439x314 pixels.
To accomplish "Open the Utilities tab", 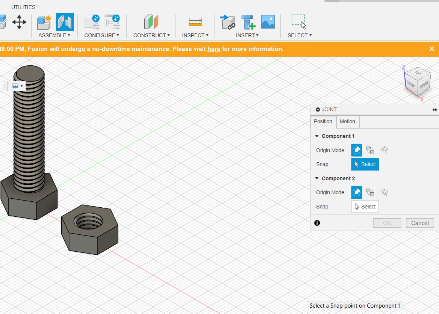I will pyautogui.click(x=23, y=7).
